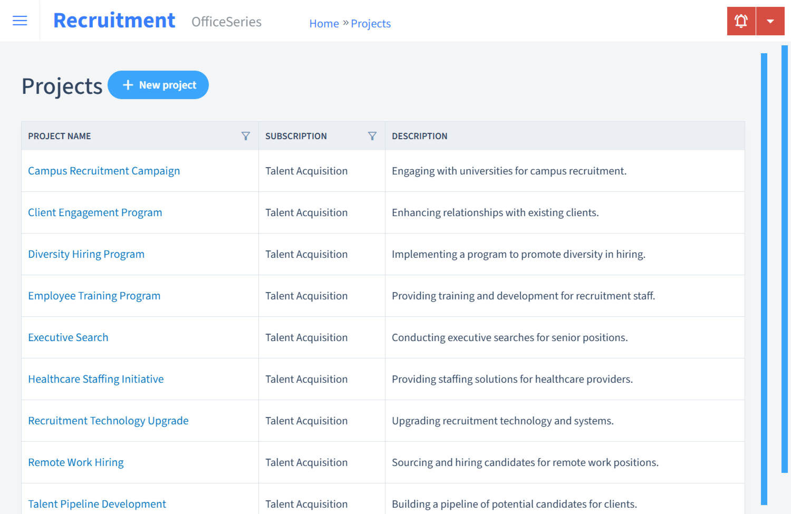
Task: Click the Projects breadcrumb link
Action: tap(371, 23)
